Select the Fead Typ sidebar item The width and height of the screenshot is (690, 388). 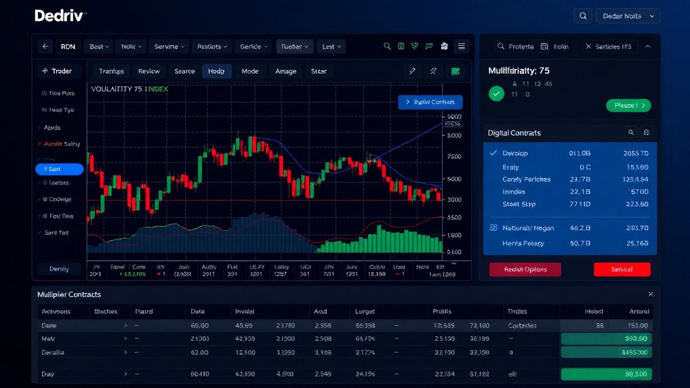click(x=58, y=110)
